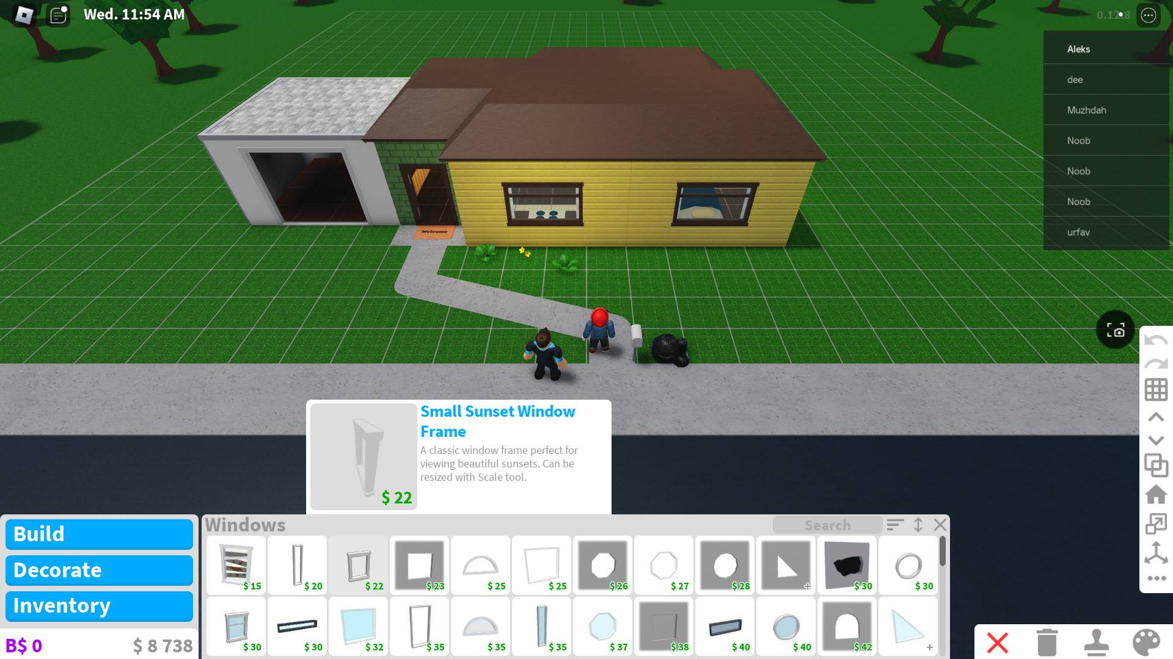The width and height of the screenshot is (1173, 659).
Task: Select the $22 Small Sunset Window Frame
Action: [x=358, y=566]
